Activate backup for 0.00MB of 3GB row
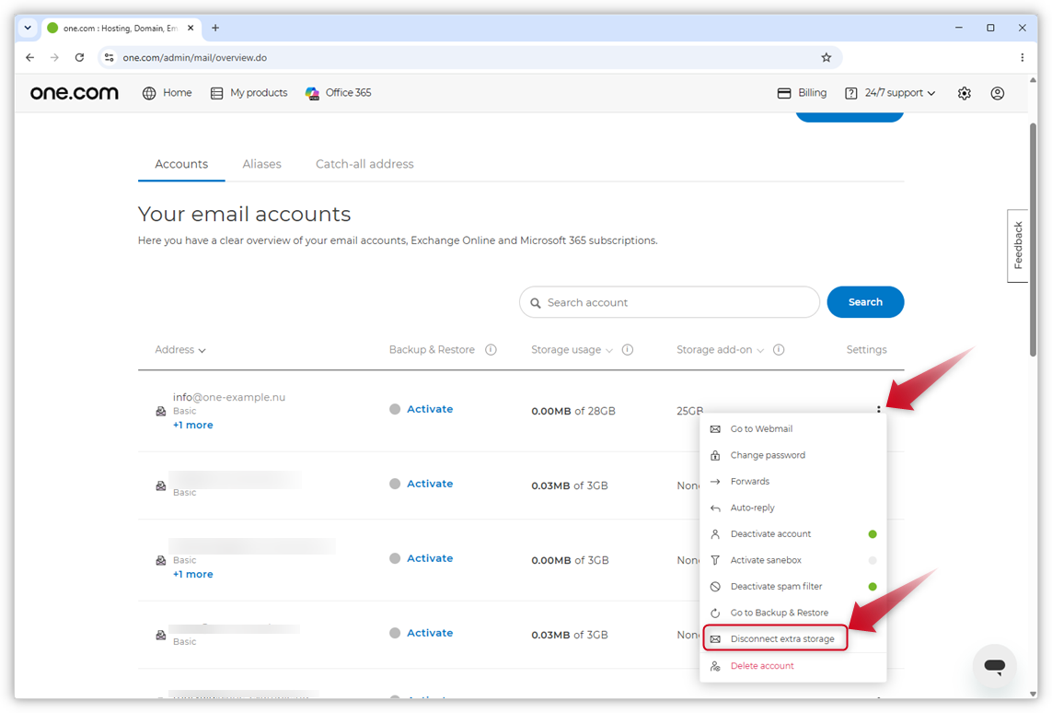 pos(430,558)
